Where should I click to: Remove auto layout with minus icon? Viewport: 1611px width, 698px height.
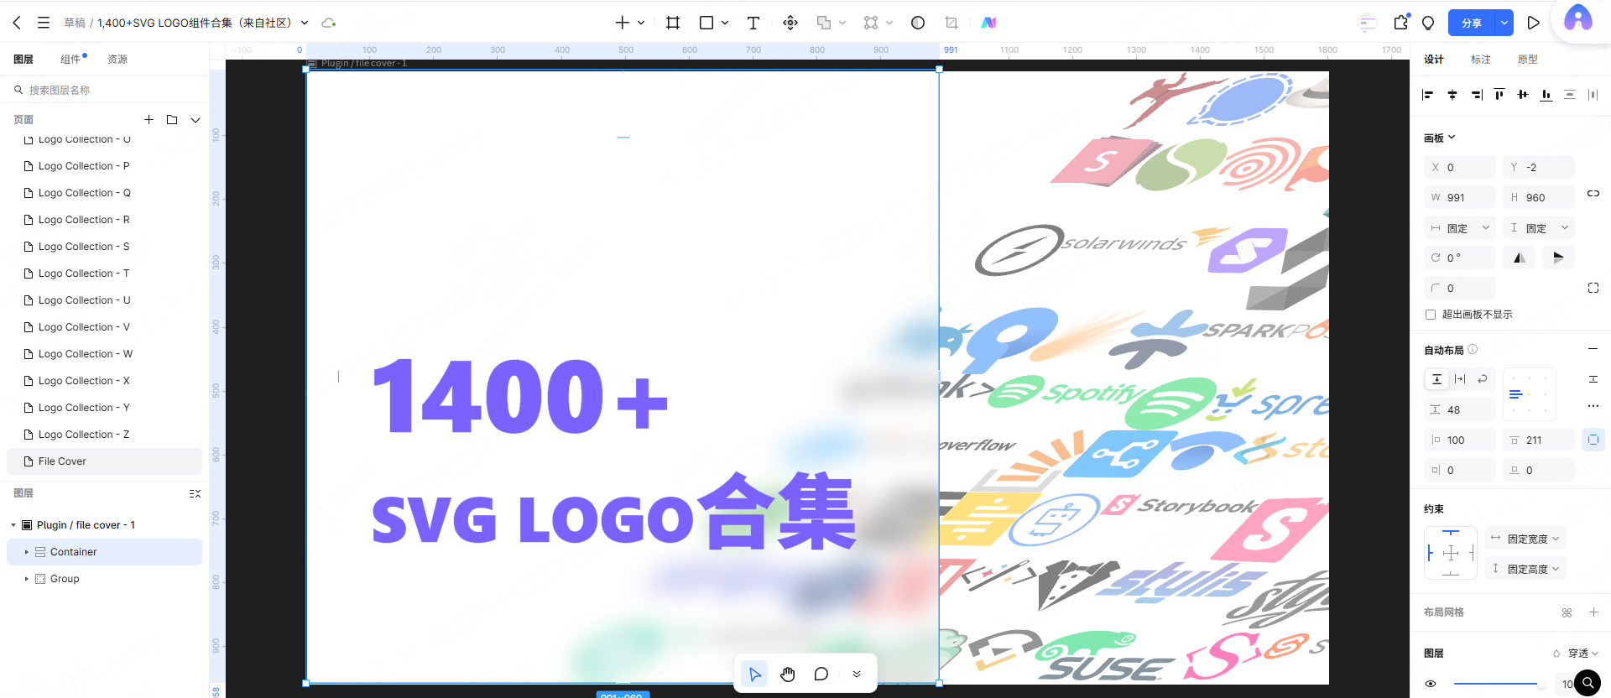click(x=1593, y=349)
